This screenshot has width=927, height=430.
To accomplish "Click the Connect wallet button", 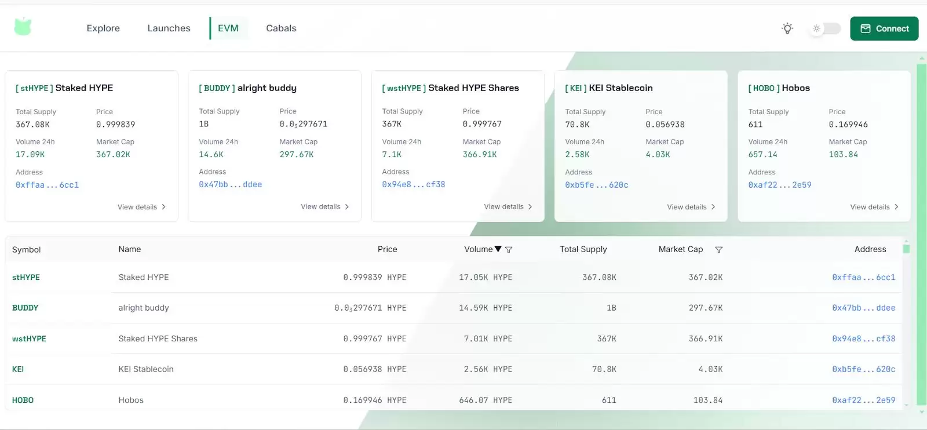I will pyautogui.click(x=884, y=28).
